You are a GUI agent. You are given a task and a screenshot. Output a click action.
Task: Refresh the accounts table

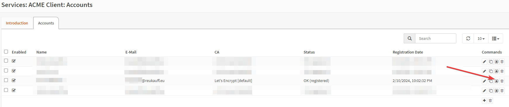pos(468,38)
